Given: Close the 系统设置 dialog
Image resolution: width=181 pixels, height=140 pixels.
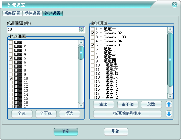Looking at the screenshot, I should click(x=175, y=5).
